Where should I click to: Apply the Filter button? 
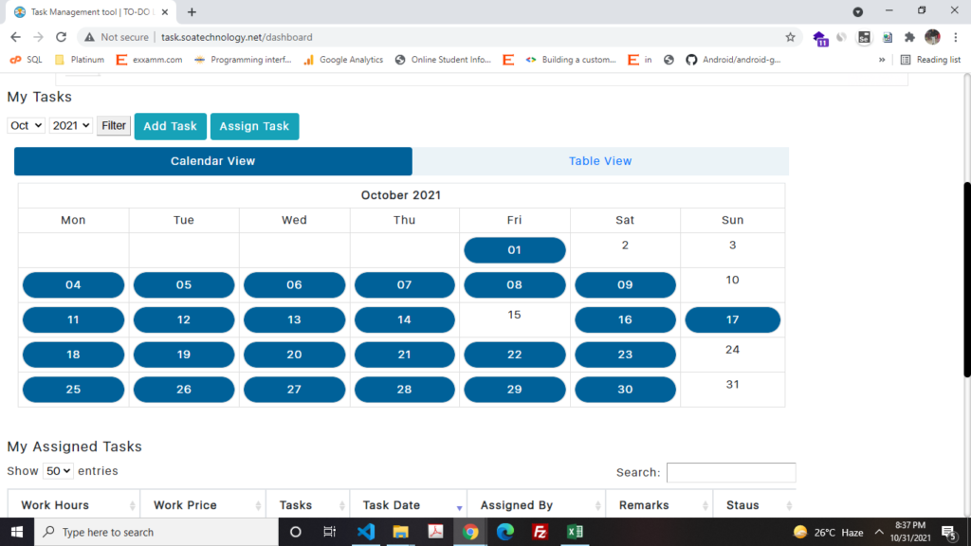pyautogui.click(x=114, y=125)
